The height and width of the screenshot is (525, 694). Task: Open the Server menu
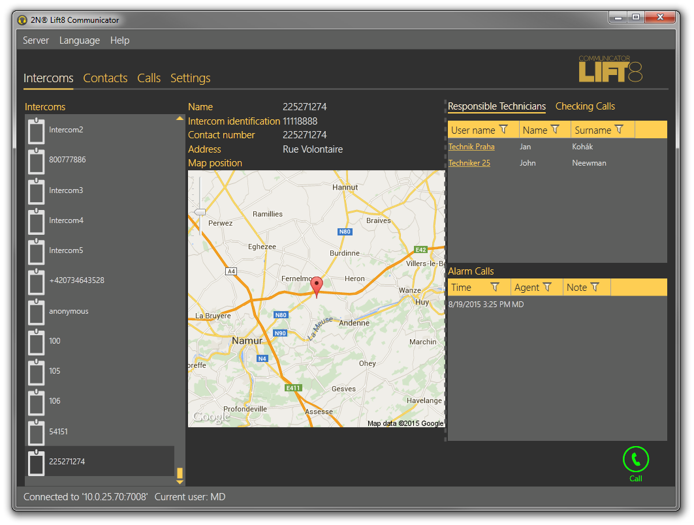36,40
